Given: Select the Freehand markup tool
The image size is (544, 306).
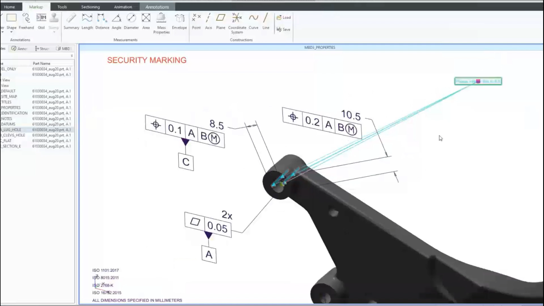Looking at the screenshot, I should point(26,21).
